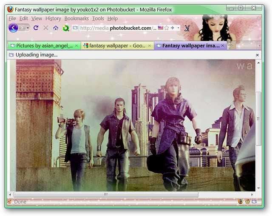Go back with the blue Back arrow
Viewport: 272px width, 216px height.
(13, 28)
